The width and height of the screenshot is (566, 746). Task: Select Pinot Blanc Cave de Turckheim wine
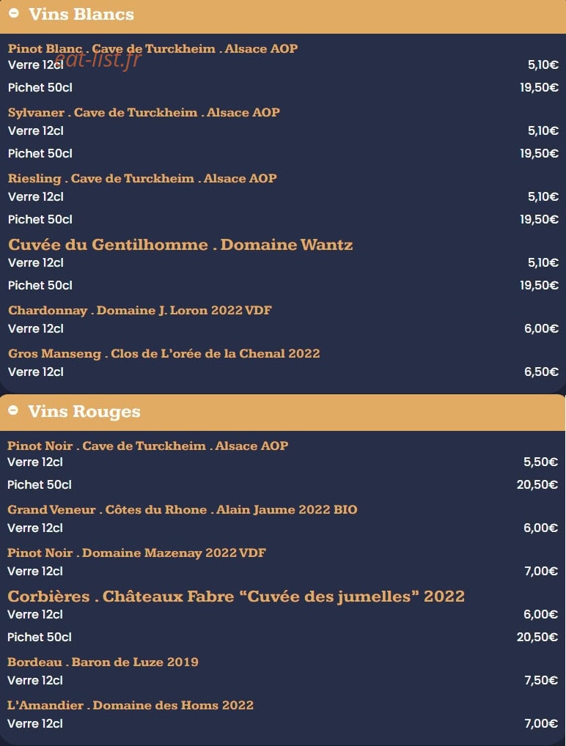(x=152, y=48)
